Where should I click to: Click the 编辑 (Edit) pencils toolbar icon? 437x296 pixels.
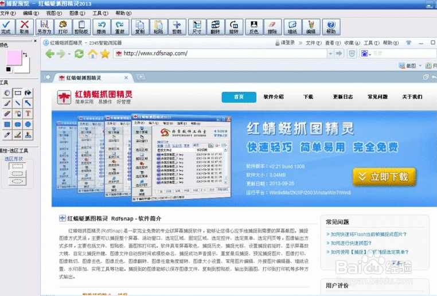point(311,27)
